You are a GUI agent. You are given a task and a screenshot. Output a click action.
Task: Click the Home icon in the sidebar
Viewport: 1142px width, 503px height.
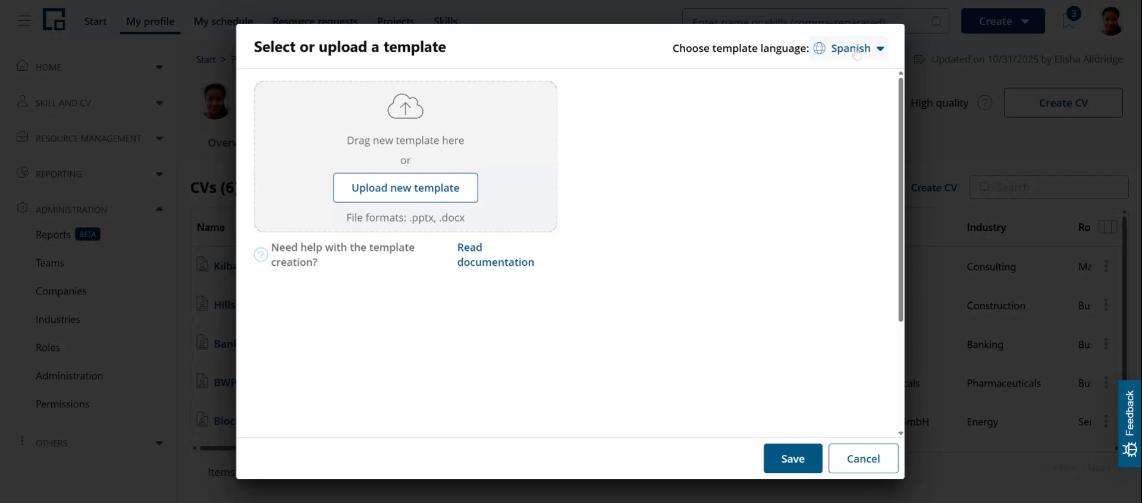(23, 66)
